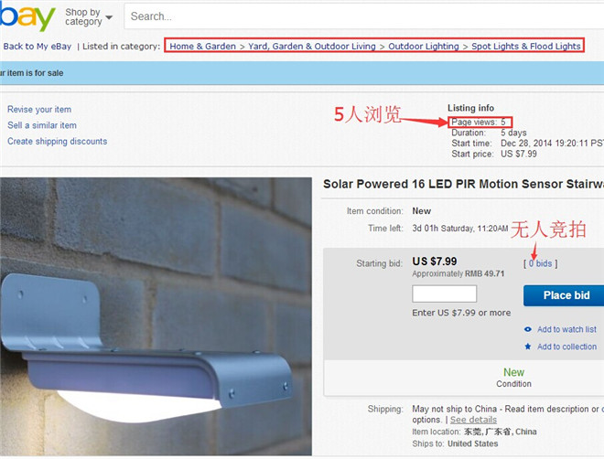Open Create shipping discounts link
This screenshot has height=459, width=604.
[x=57, y=141]
